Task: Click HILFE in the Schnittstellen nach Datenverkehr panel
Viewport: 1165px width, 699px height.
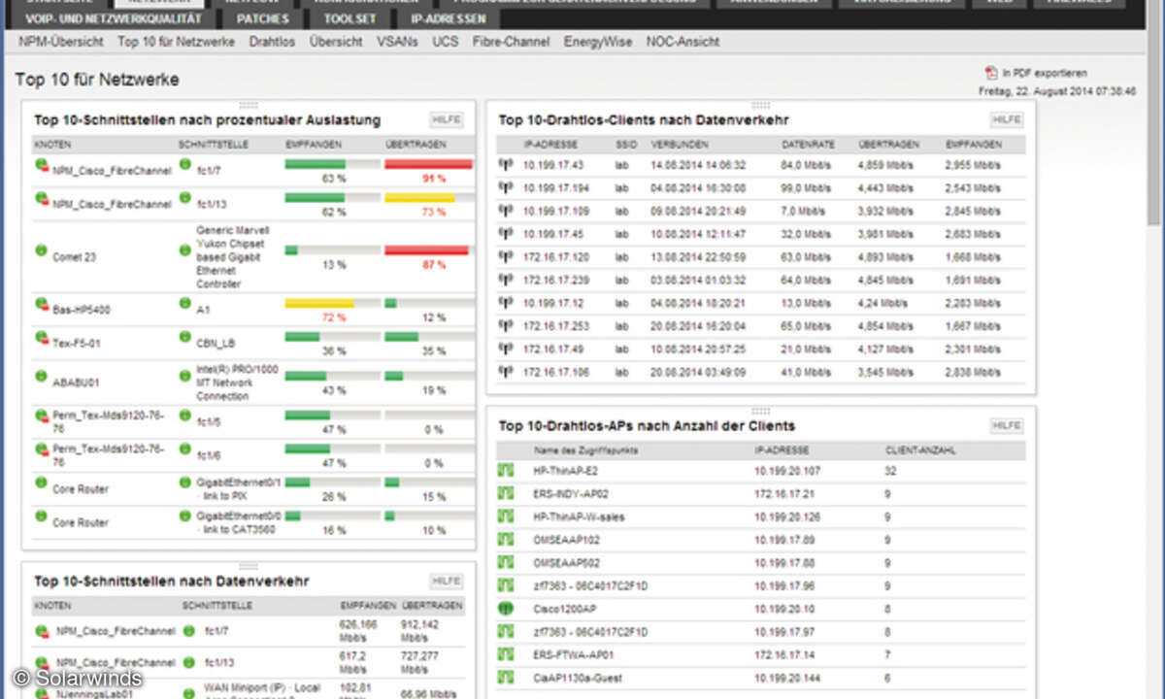Action: point(447,581)
